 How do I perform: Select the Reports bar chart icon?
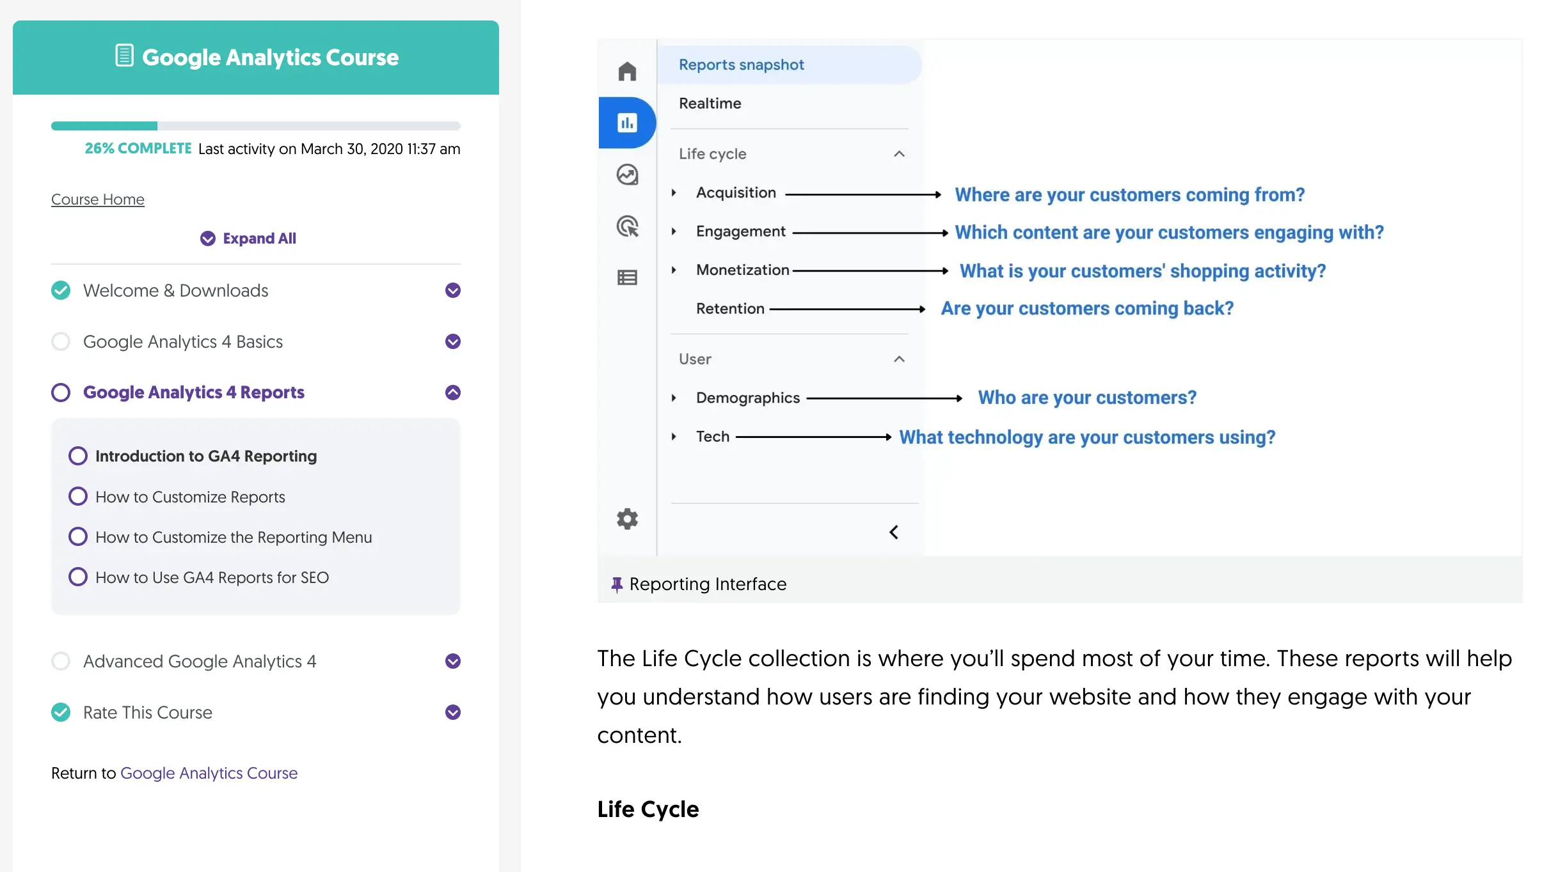coord(626,122)
